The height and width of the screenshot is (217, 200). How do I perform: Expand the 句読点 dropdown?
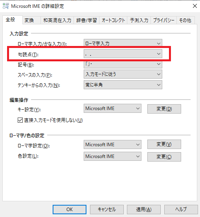(x=123, y=54)
